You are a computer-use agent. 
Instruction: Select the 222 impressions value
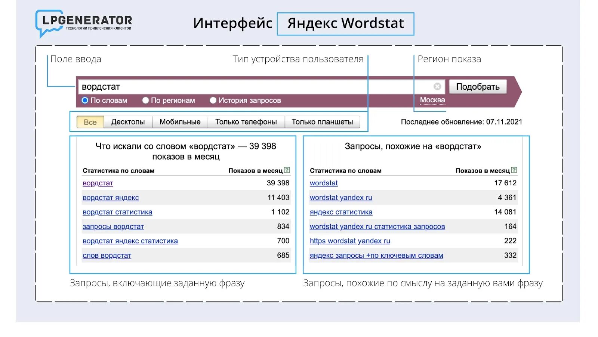(511, 241)
